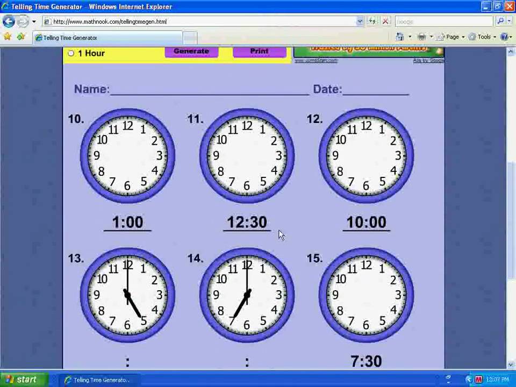Click the 12:30 answer text

point(247,222)
